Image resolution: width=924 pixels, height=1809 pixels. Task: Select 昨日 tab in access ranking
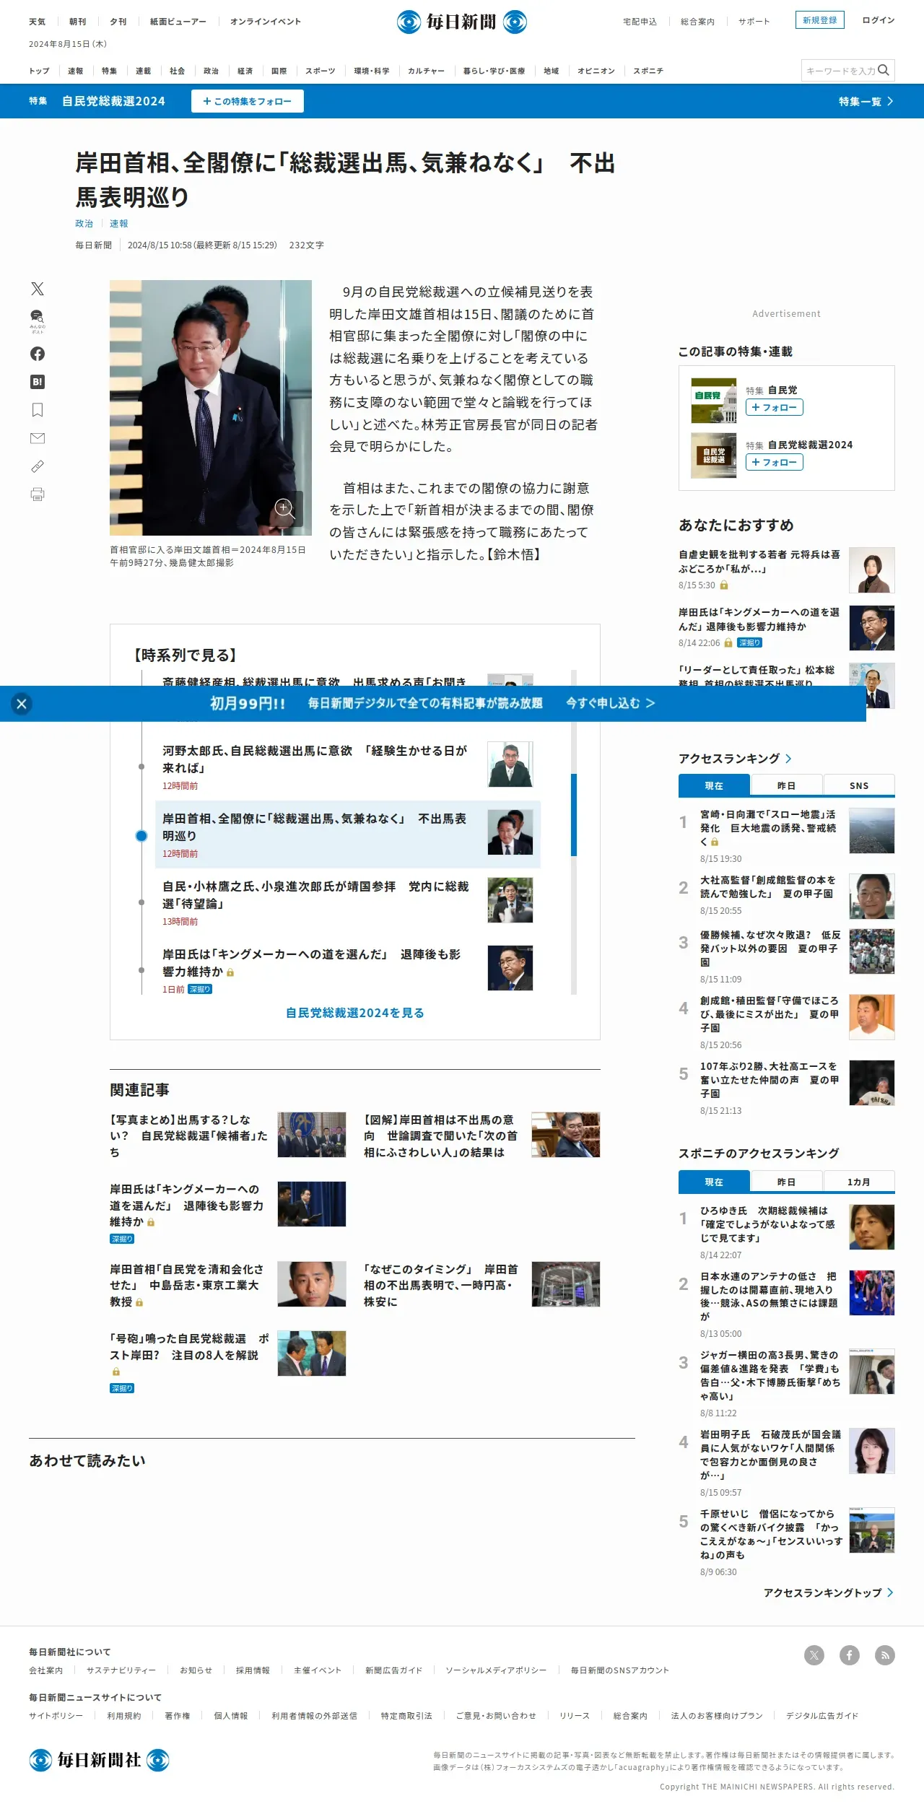pyautogui.click(x=787, y=785)
